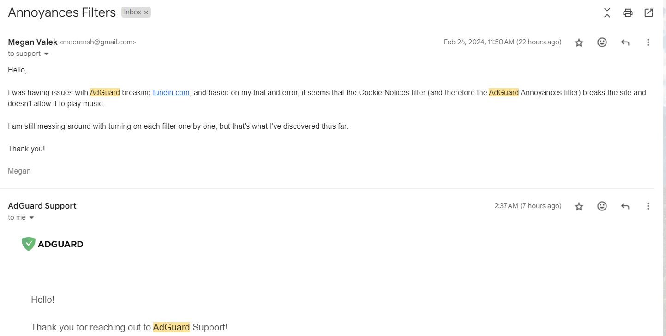Open conversation in a new window
666x336 pixels.
pyautogui.click(x=648, y=13)
